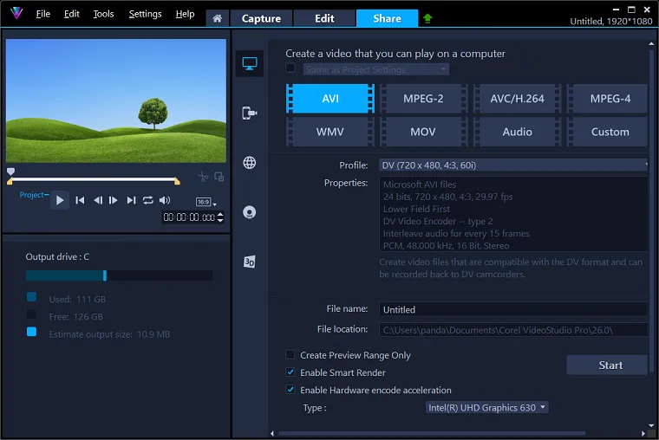This screenshot has height=440, width=659.
Task: Tick the Same as Project Settings checkbox
Action: pos(290,68)
